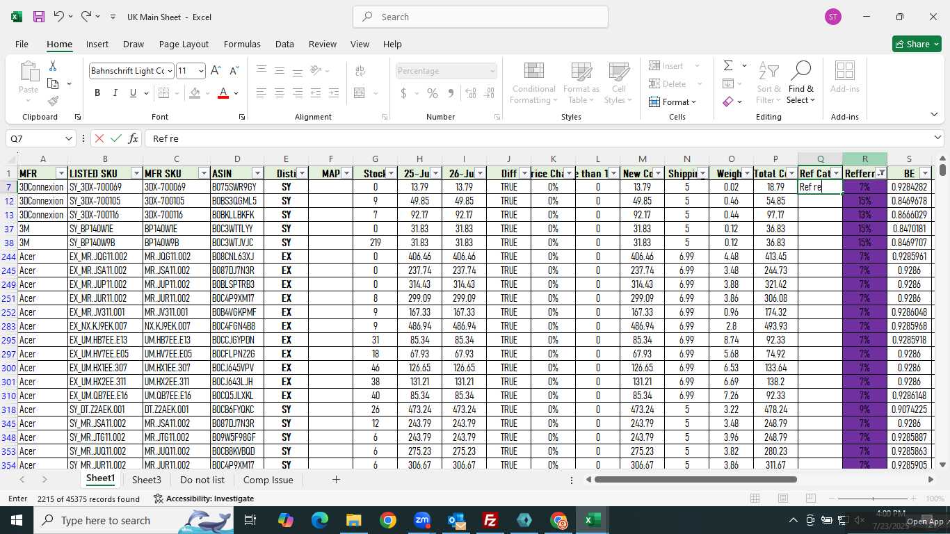Image resolution: width=950 pixels, height=534 pixels.
Task: Add a new sheet with plus
Action: (336, 480)
